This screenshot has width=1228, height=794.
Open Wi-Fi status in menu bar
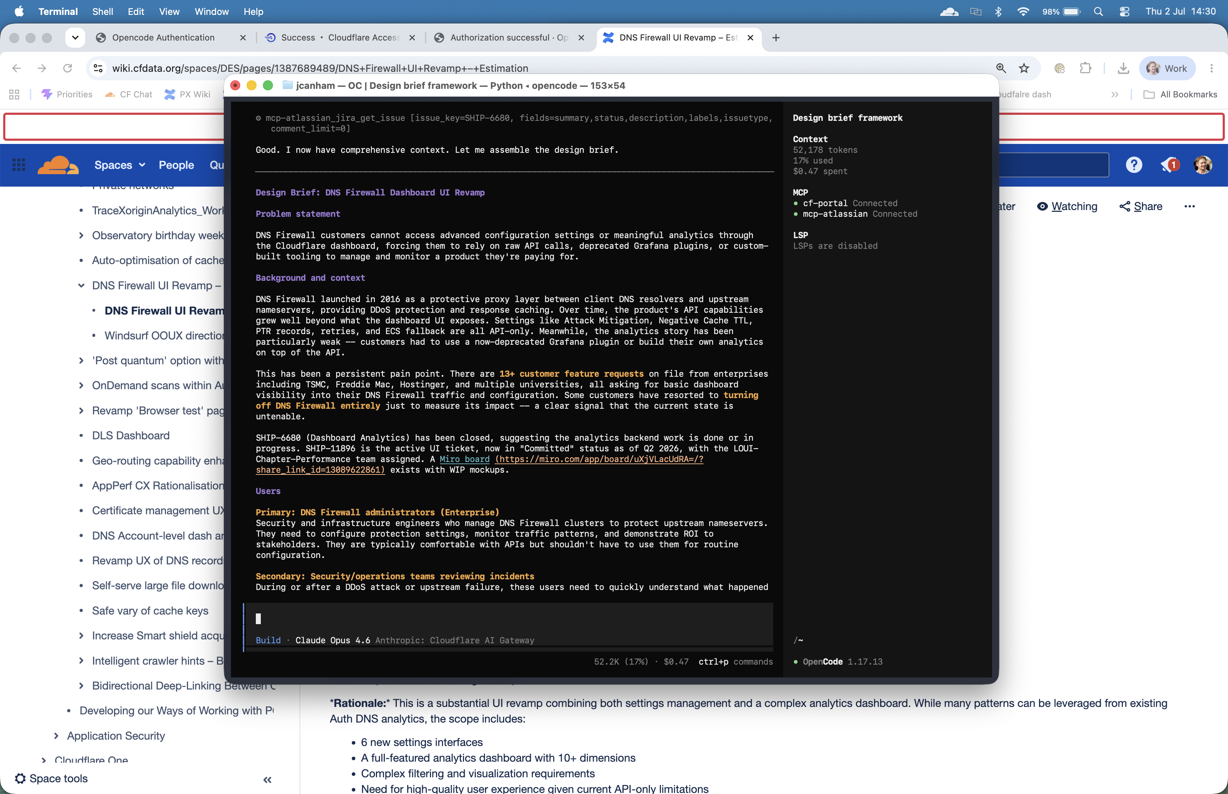coord(1023,11)
